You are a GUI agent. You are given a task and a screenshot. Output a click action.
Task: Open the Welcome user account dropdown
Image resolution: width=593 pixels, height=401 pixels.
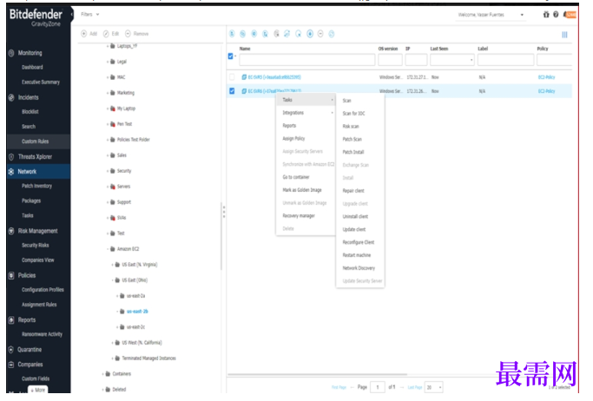pos(491,15)
